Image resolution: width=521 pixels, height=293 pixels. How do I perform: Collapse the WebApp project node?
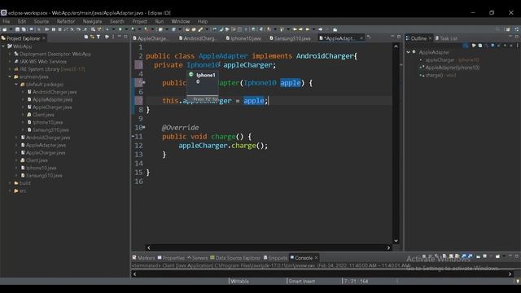click(x=3, y=46)
